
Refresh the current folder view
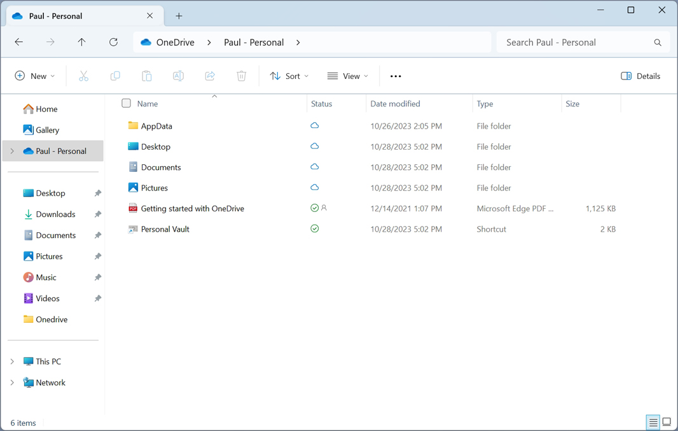[x=113, y=42]
